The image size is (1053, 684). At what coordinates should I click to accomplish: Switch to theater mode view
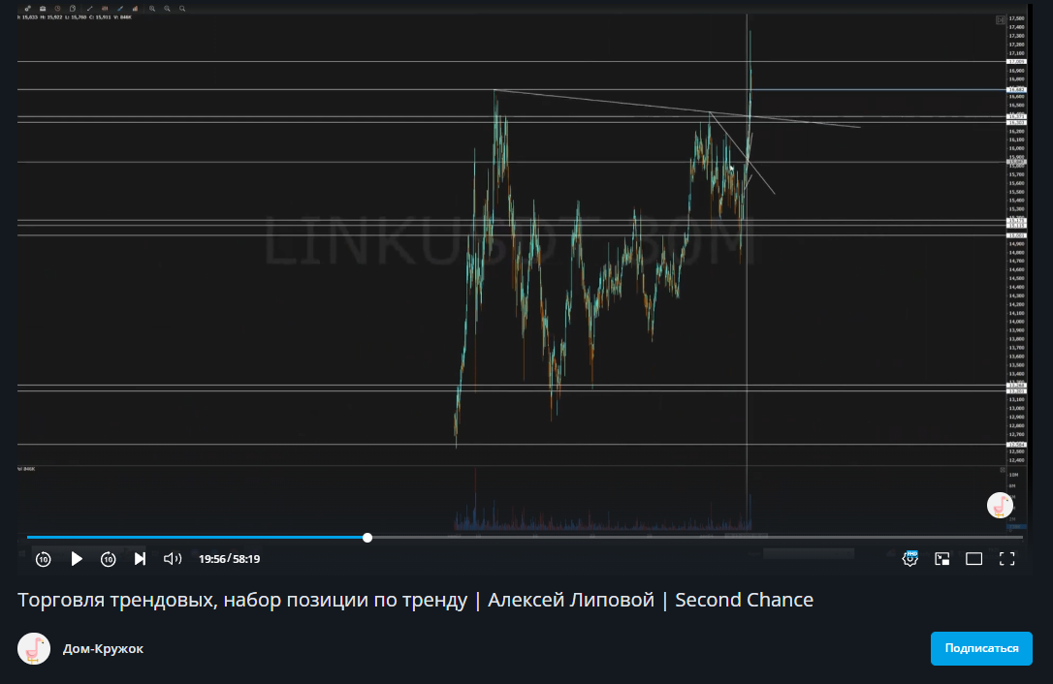[x=973, y=559]
